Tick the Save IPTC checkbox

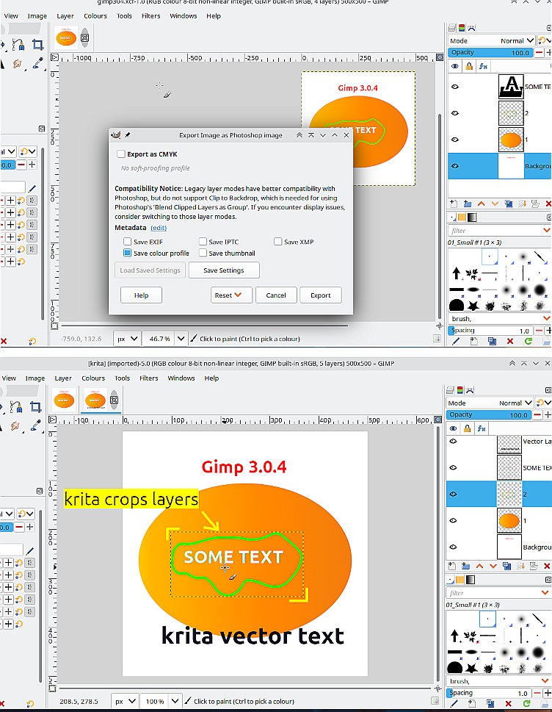coord(203,242)
